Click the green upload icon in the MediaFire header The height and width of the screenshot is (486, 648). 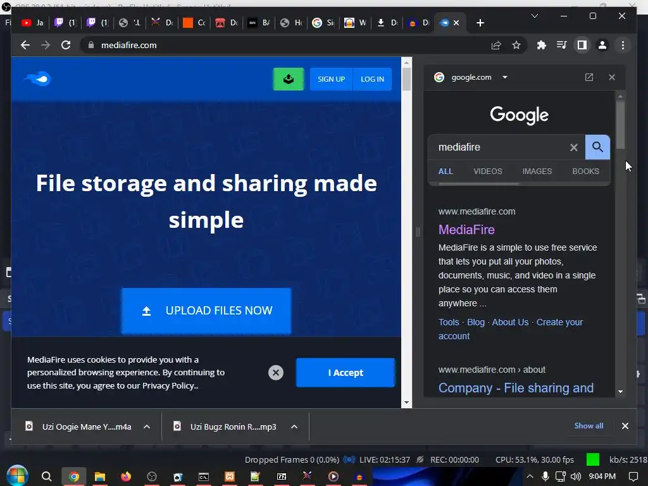pos(289,79)
